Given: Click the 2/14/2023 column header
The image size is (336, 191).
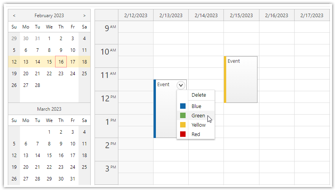Looking at the screenshot, I should pyautogui.click(x=206, y=16).
